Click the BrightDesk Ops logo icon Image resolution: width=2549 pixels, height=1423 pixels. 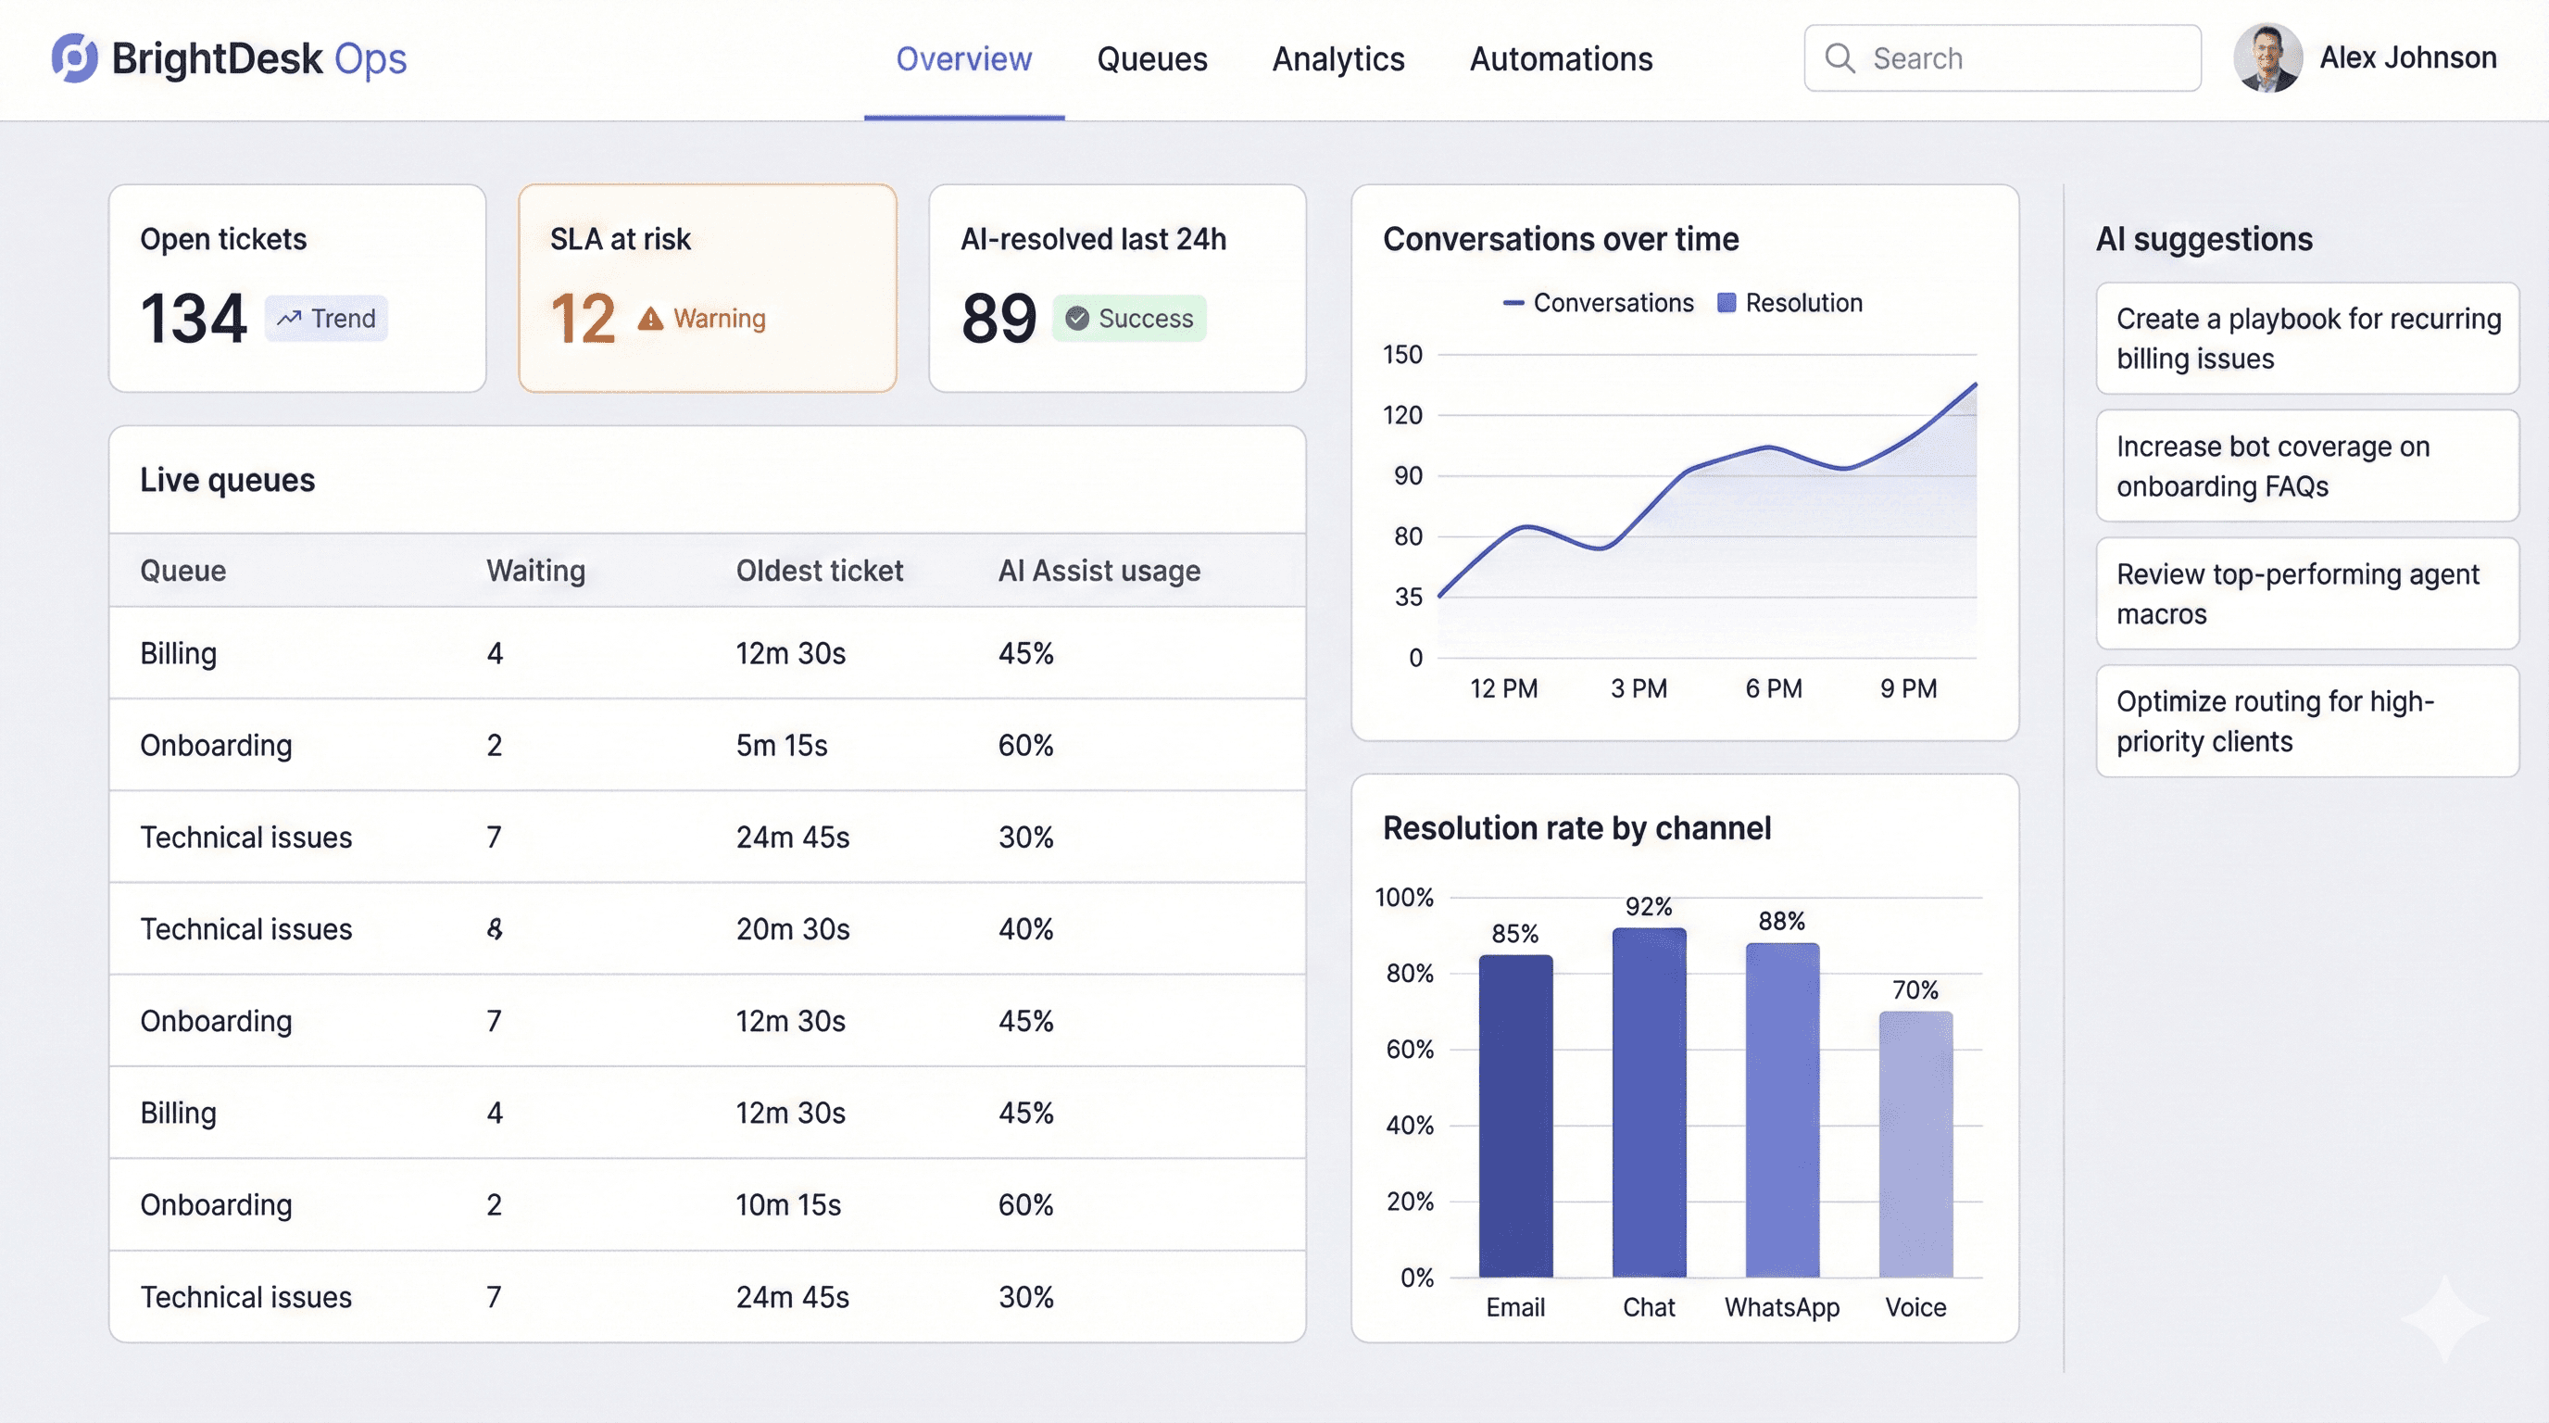click(x=74, y=58)
